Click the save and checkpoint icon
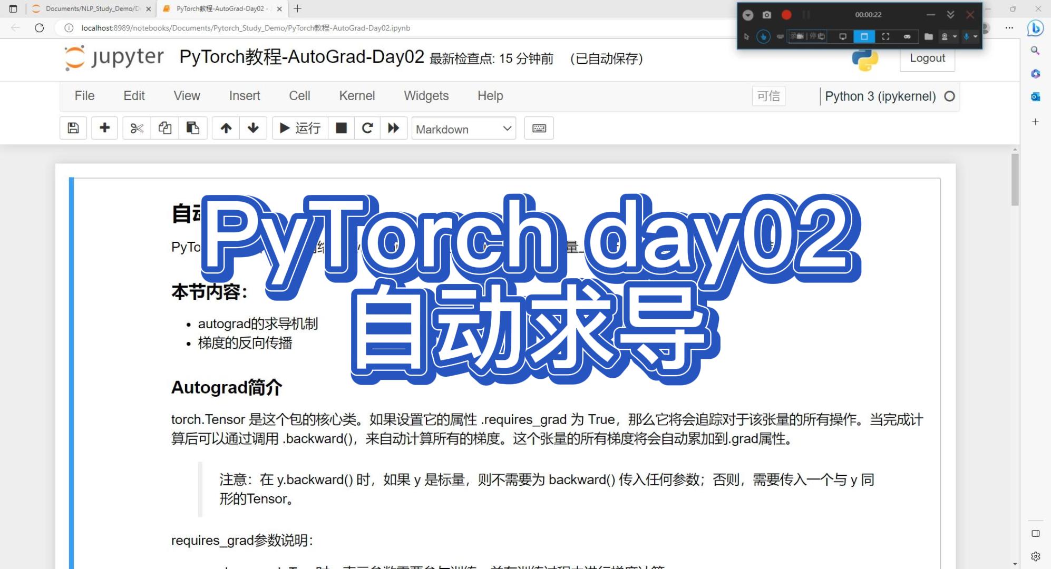 tap(73, 128)
